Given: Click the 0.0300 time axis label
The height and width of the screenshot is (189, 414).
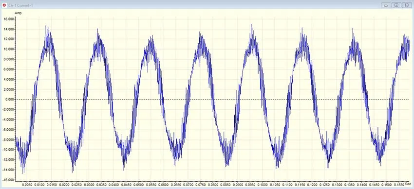Looking at the screenshot, I should pos(89,185).
